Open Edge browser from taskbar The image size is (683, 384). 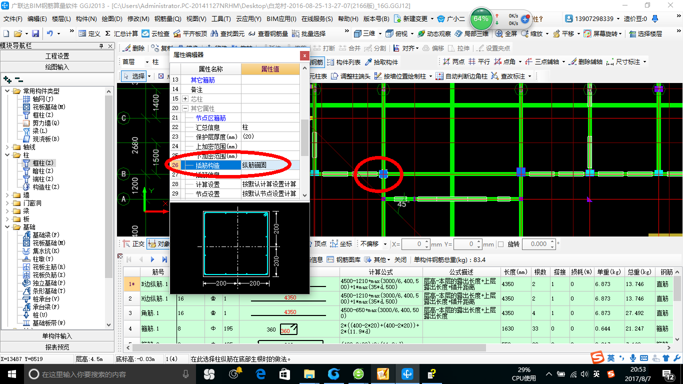click(x=260, y=373)
